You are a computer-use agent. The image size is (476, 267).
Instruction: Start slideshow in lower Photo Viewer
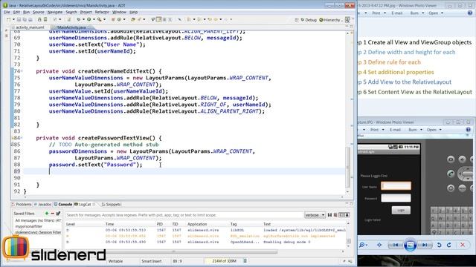click(410, 245)
